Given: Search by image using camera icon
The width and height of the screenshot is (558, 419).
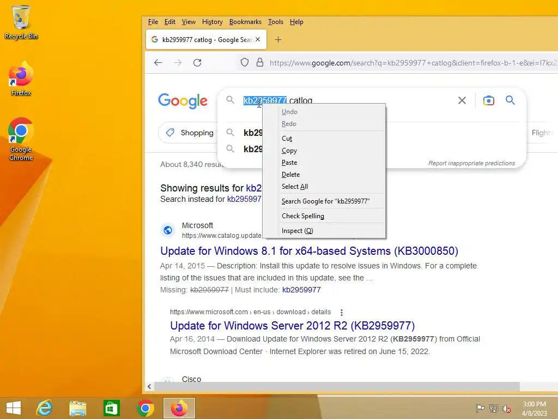Looking at the screenshot, I should [489, 100].
